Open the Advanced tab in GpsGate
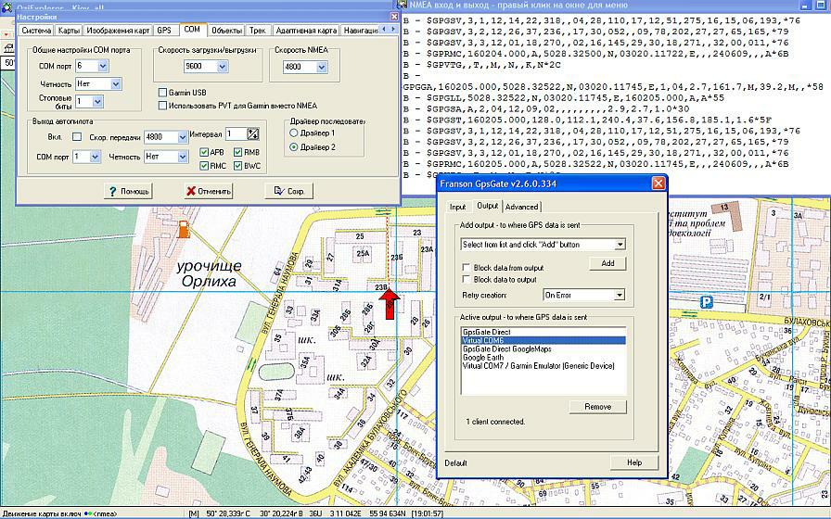831x519 pixels. pos(521,207)
